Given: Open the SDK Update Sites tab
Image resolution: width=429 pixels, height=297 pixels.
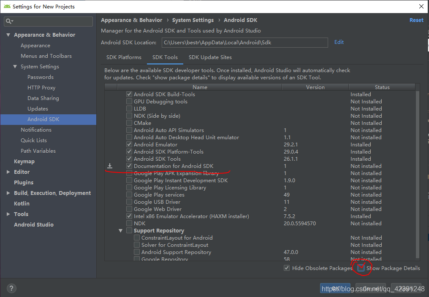Looking at the screenshot, I should click(209, 57).
